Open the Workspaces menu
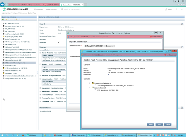The width and height of the screenshot is (186, 137). click(38, 9)
